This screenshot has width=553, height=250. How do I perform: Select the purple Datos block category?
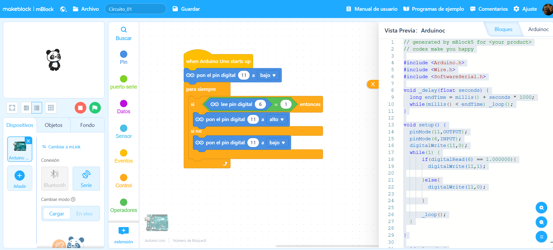[x=124, y=107]
